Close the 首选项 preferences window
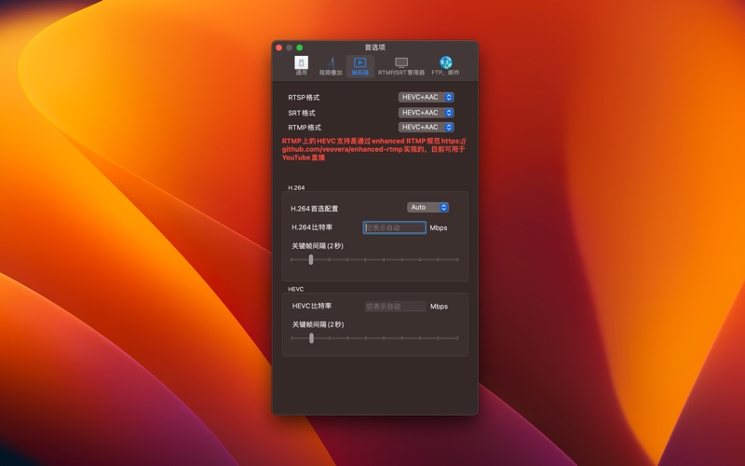 279,48
